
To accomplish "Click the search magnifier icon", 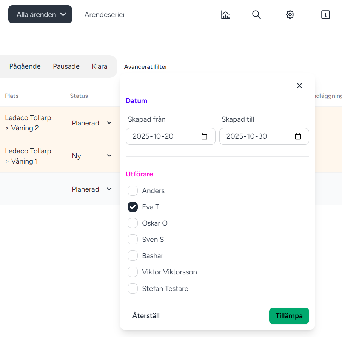I will click(256, 15).
